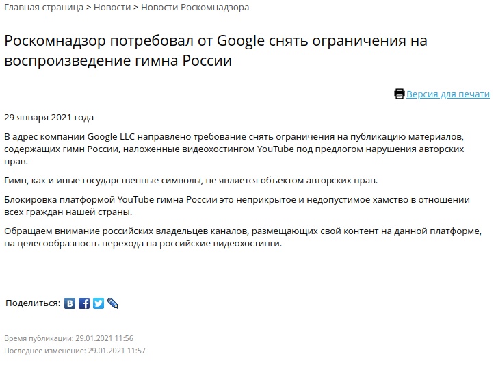The height and width of the screenshot is (369, 496).
Task: Share the article on Facebook
Action: tap(84, 303)
